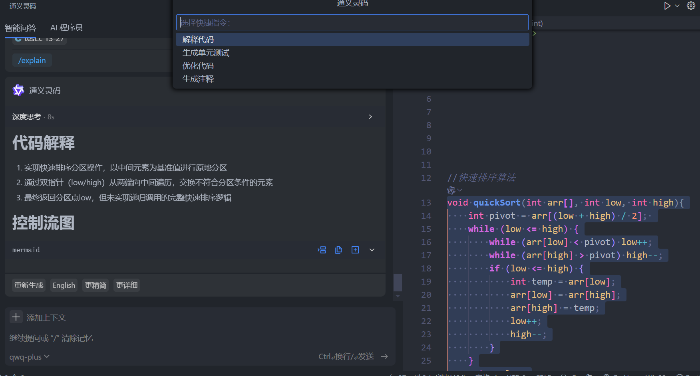
Task: Select 生成注释 quick command
Action: pos(352,79)
